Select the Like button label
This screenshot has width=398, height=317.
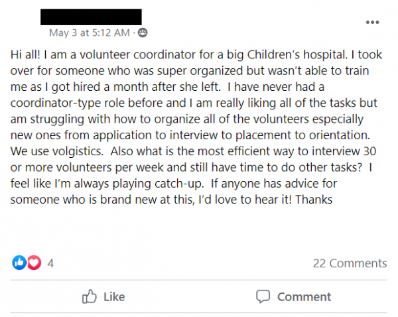114,296
